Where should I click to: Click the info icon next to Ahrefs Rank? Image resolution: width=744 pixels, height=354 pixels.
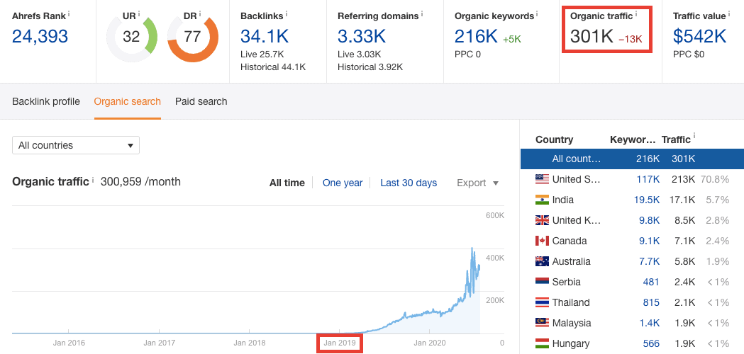click(x=69, y=13)
